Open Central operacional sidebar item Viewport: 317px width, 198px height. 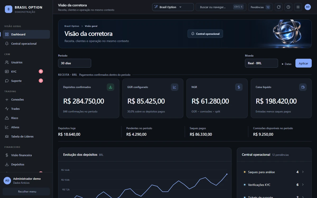(x=26, y=44)
